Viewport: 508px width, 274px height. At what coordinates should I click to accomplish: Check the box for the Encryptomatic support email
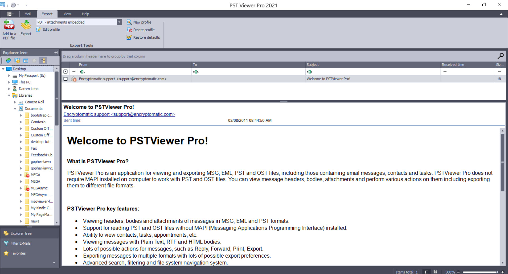click(x=66, y=79)
